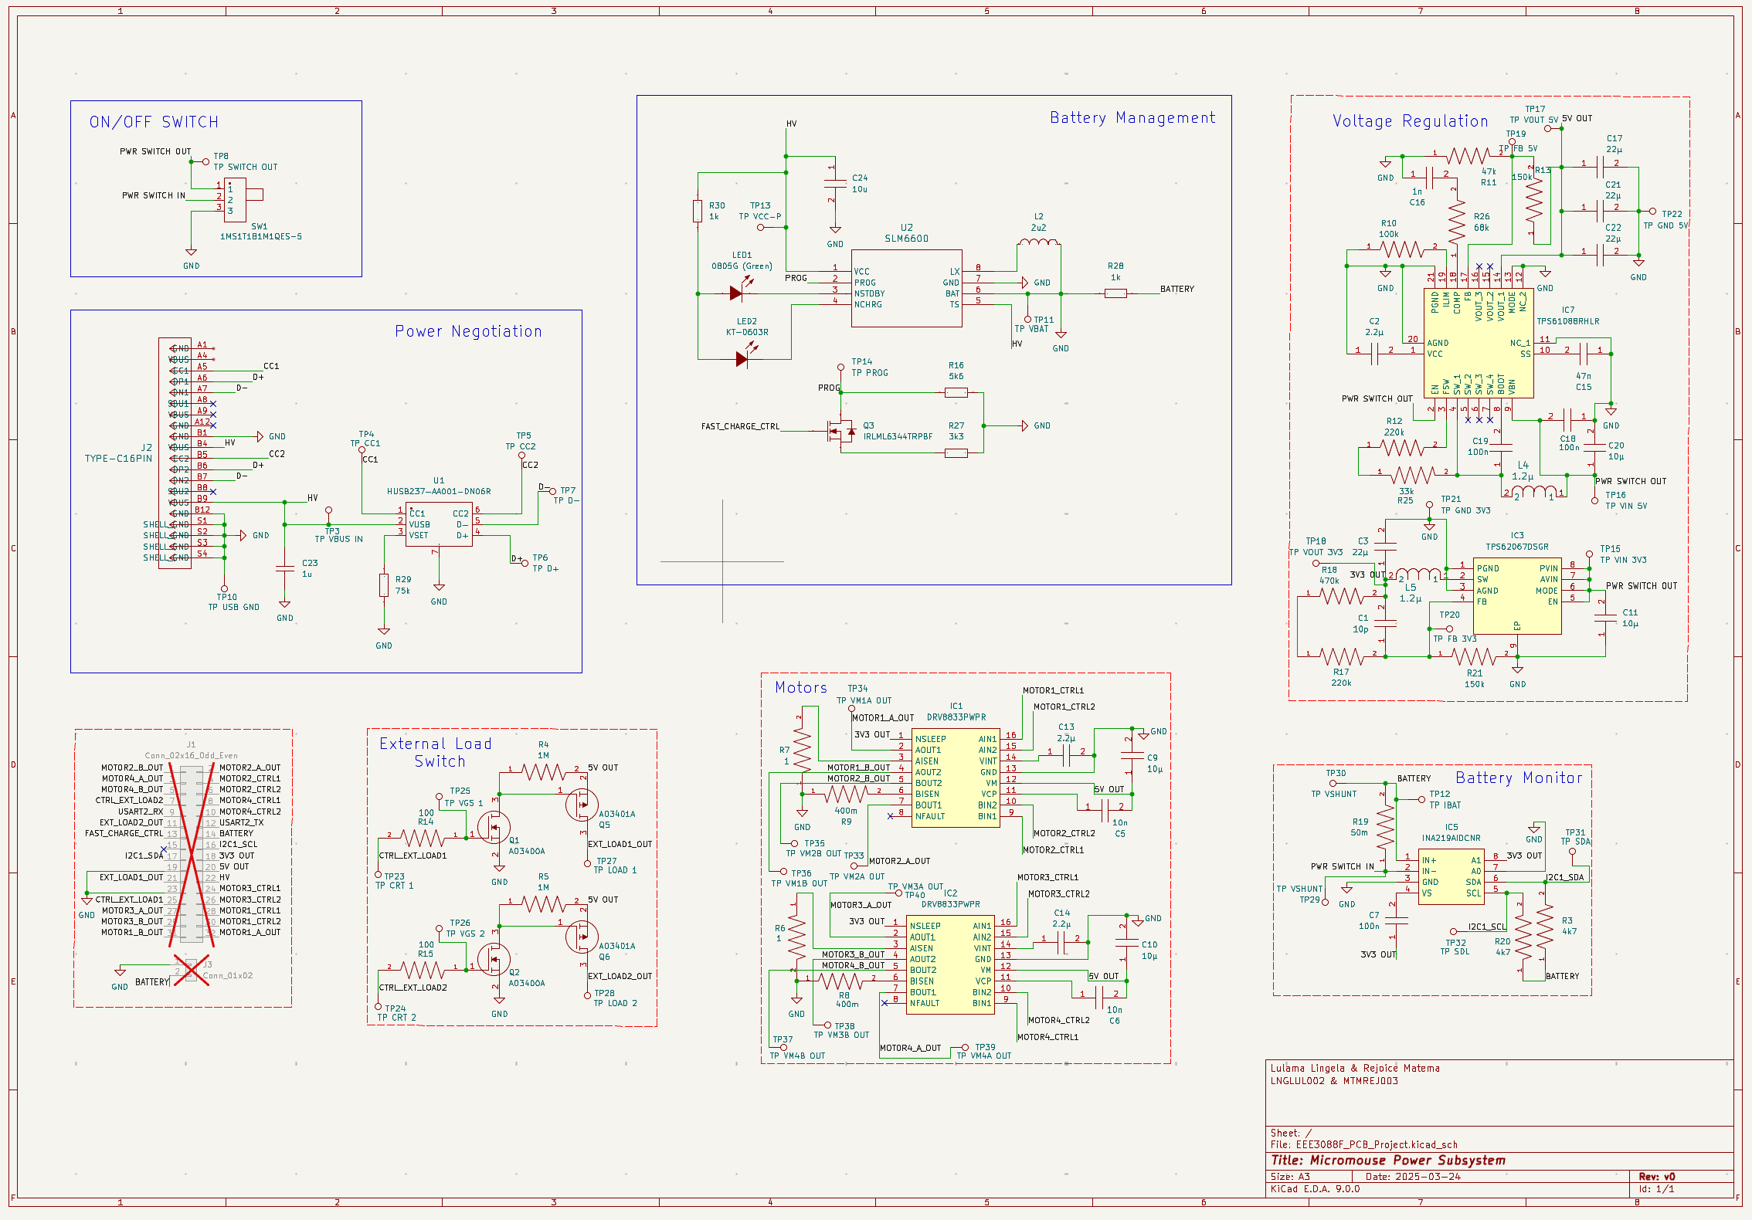Select the 'Rev: v0' title block field
Viewport: 1752px width, 1220px height.
[1657, 1177]
